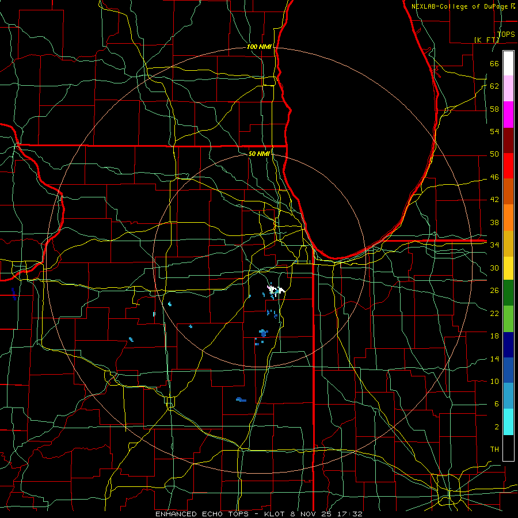Click the legend value 42

tap(494, 199)
